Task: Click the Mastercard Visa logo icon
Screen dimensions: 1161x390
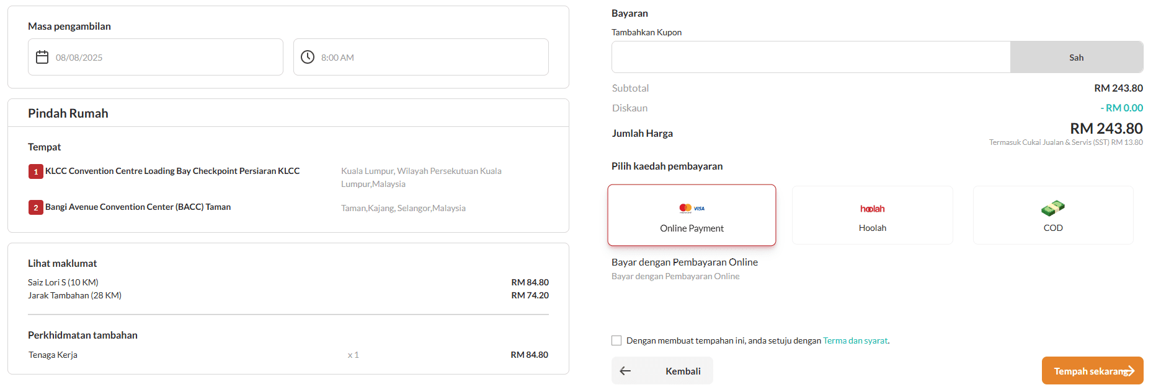Action: tap(692, 209)
